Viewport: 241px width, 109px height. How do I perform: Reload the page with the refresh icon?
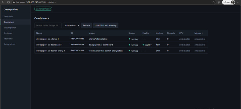click(8, 2)
